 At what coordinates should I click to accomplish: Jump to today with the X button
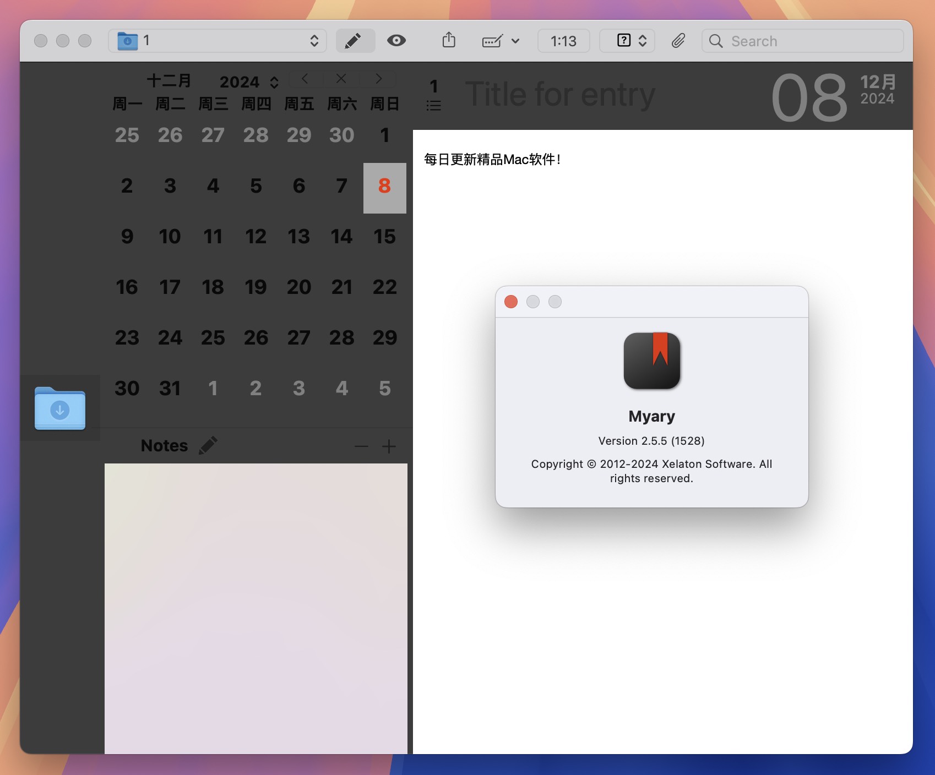341,79
